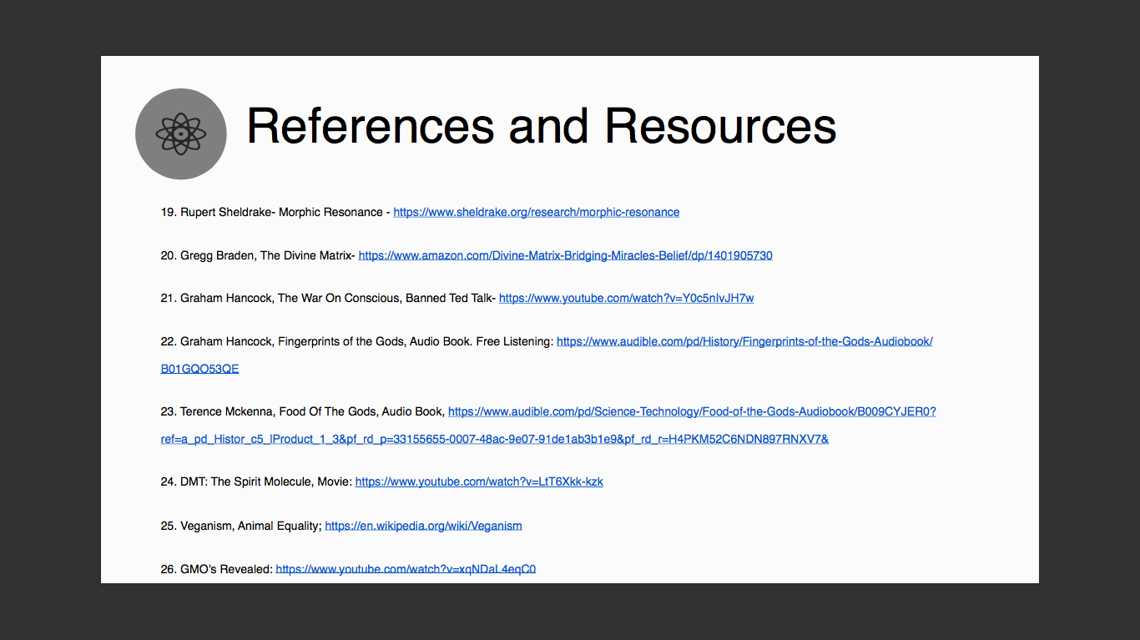1140x640 pixels.
Task: Click text 'GMO's Revealed'
Action: pyautogui.click(x=225, y=569)
